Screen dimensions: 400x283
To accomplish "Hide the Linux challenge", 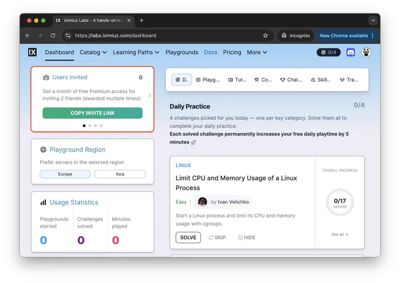I will coord(246,237).
